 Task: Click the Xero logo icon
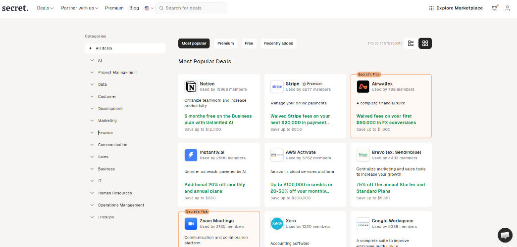tap(277, 224)
